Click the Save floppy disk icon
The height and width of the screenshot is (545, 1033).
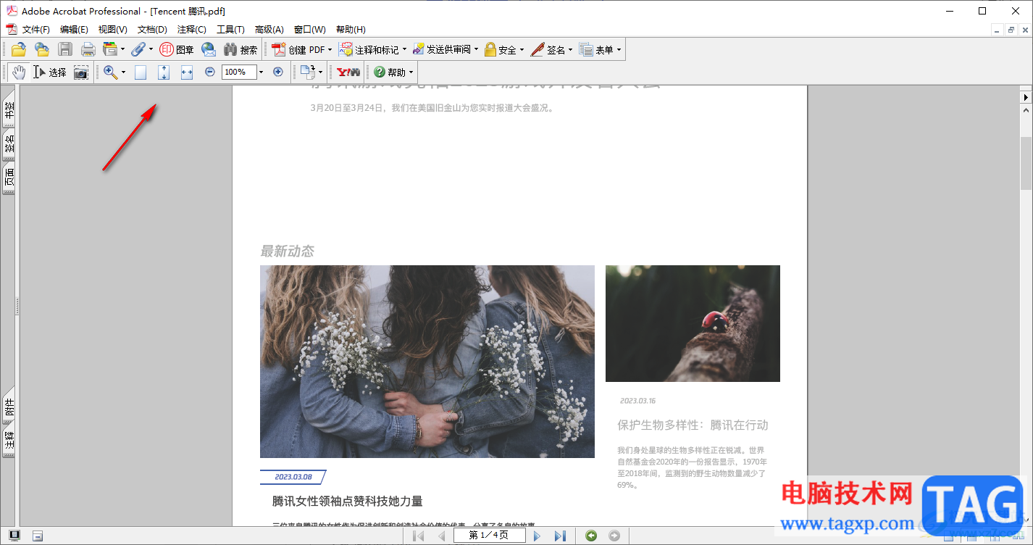coord(65,49)
